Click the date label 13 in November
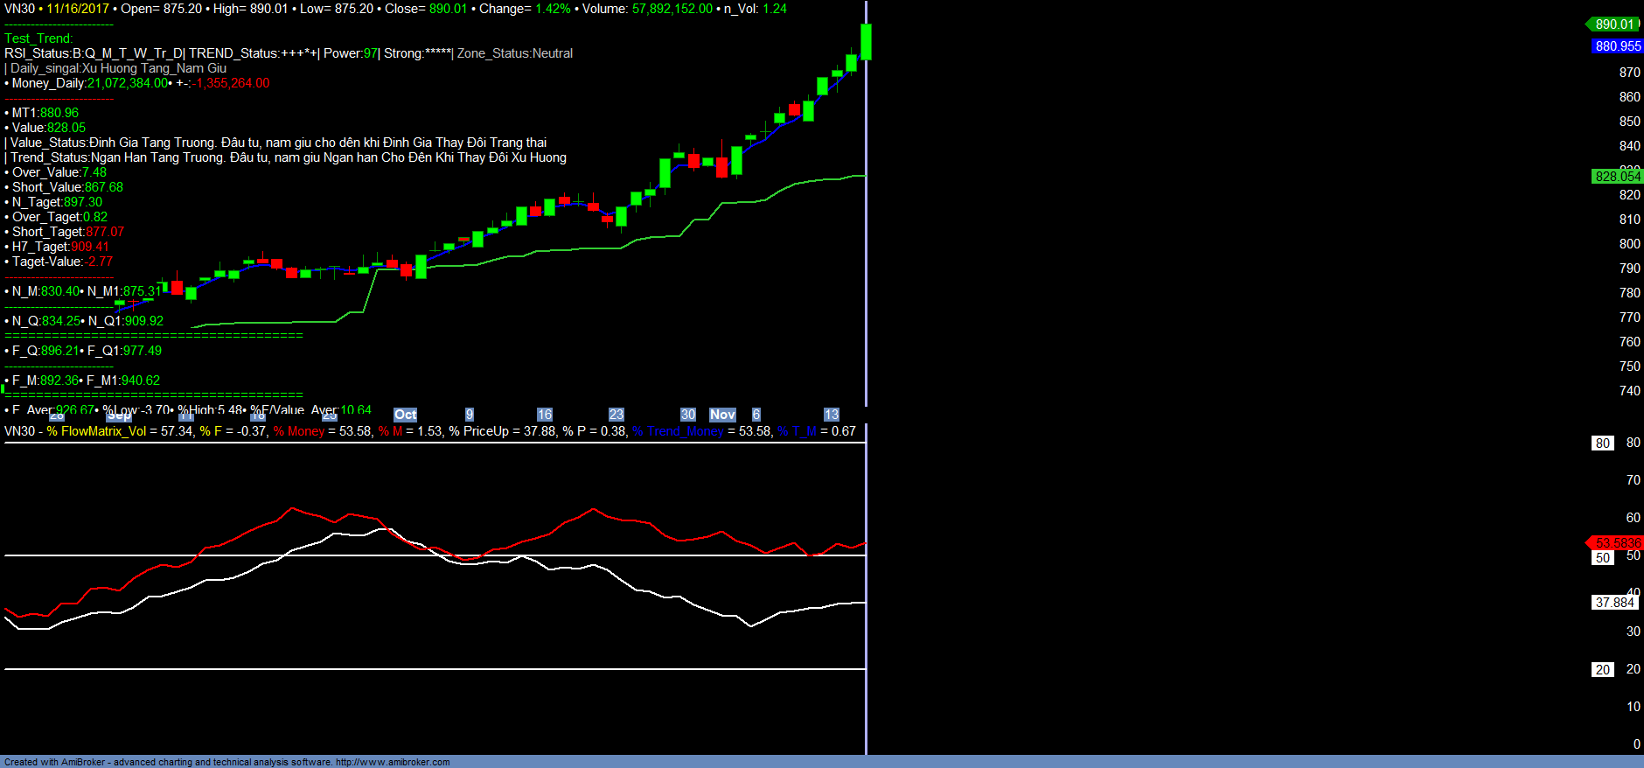This screenshot has width=1644, height=768. tap(831, 415)
